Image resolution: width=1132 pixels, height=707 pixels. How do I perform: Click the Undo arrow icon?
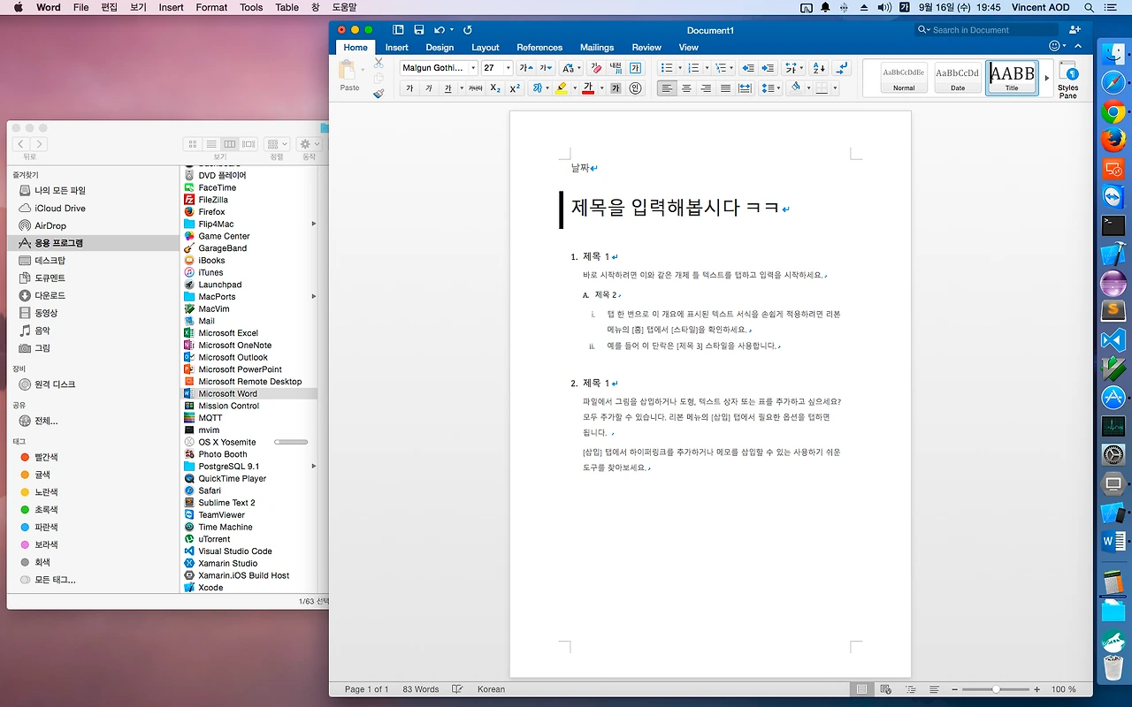[440, 30]
